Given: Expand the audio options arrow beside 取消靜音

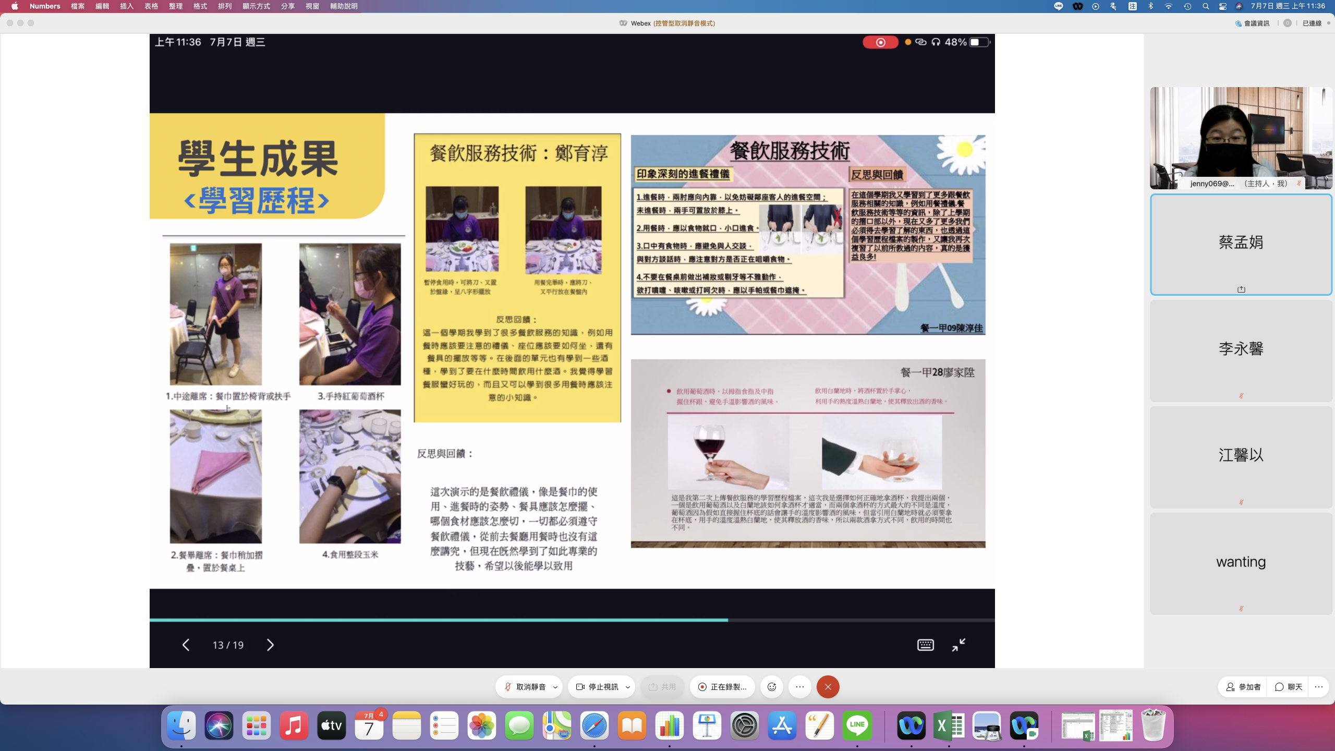Looking at the screenshot, I should click(x=555, y=687).
